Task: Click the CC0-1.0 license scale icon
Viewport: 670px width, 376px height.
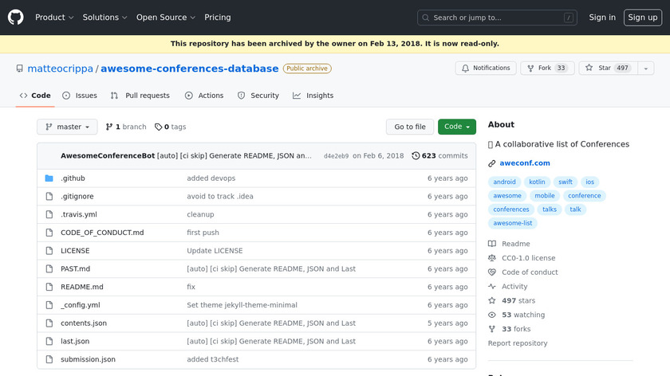Action: (x=492, y=258)
